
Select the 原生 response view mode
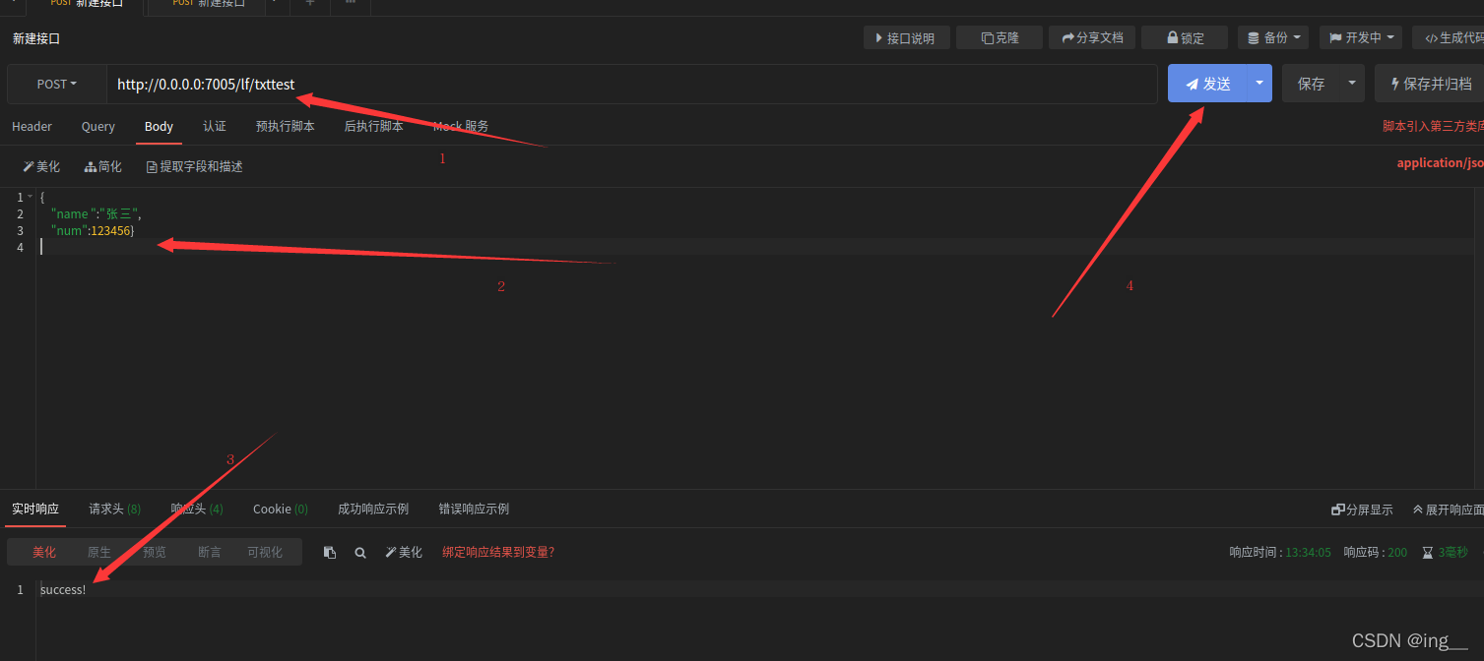coord(99,552)
